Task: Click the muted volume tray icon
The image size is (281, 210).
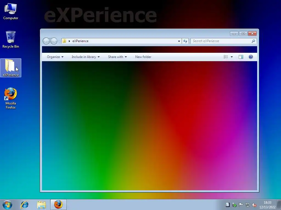Action: coord(254,205)
